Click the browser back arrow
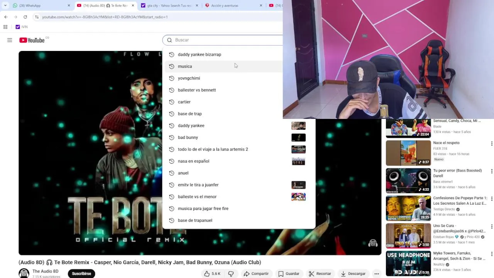This screenshot has width=494, height=278. (x=6, y=17)
